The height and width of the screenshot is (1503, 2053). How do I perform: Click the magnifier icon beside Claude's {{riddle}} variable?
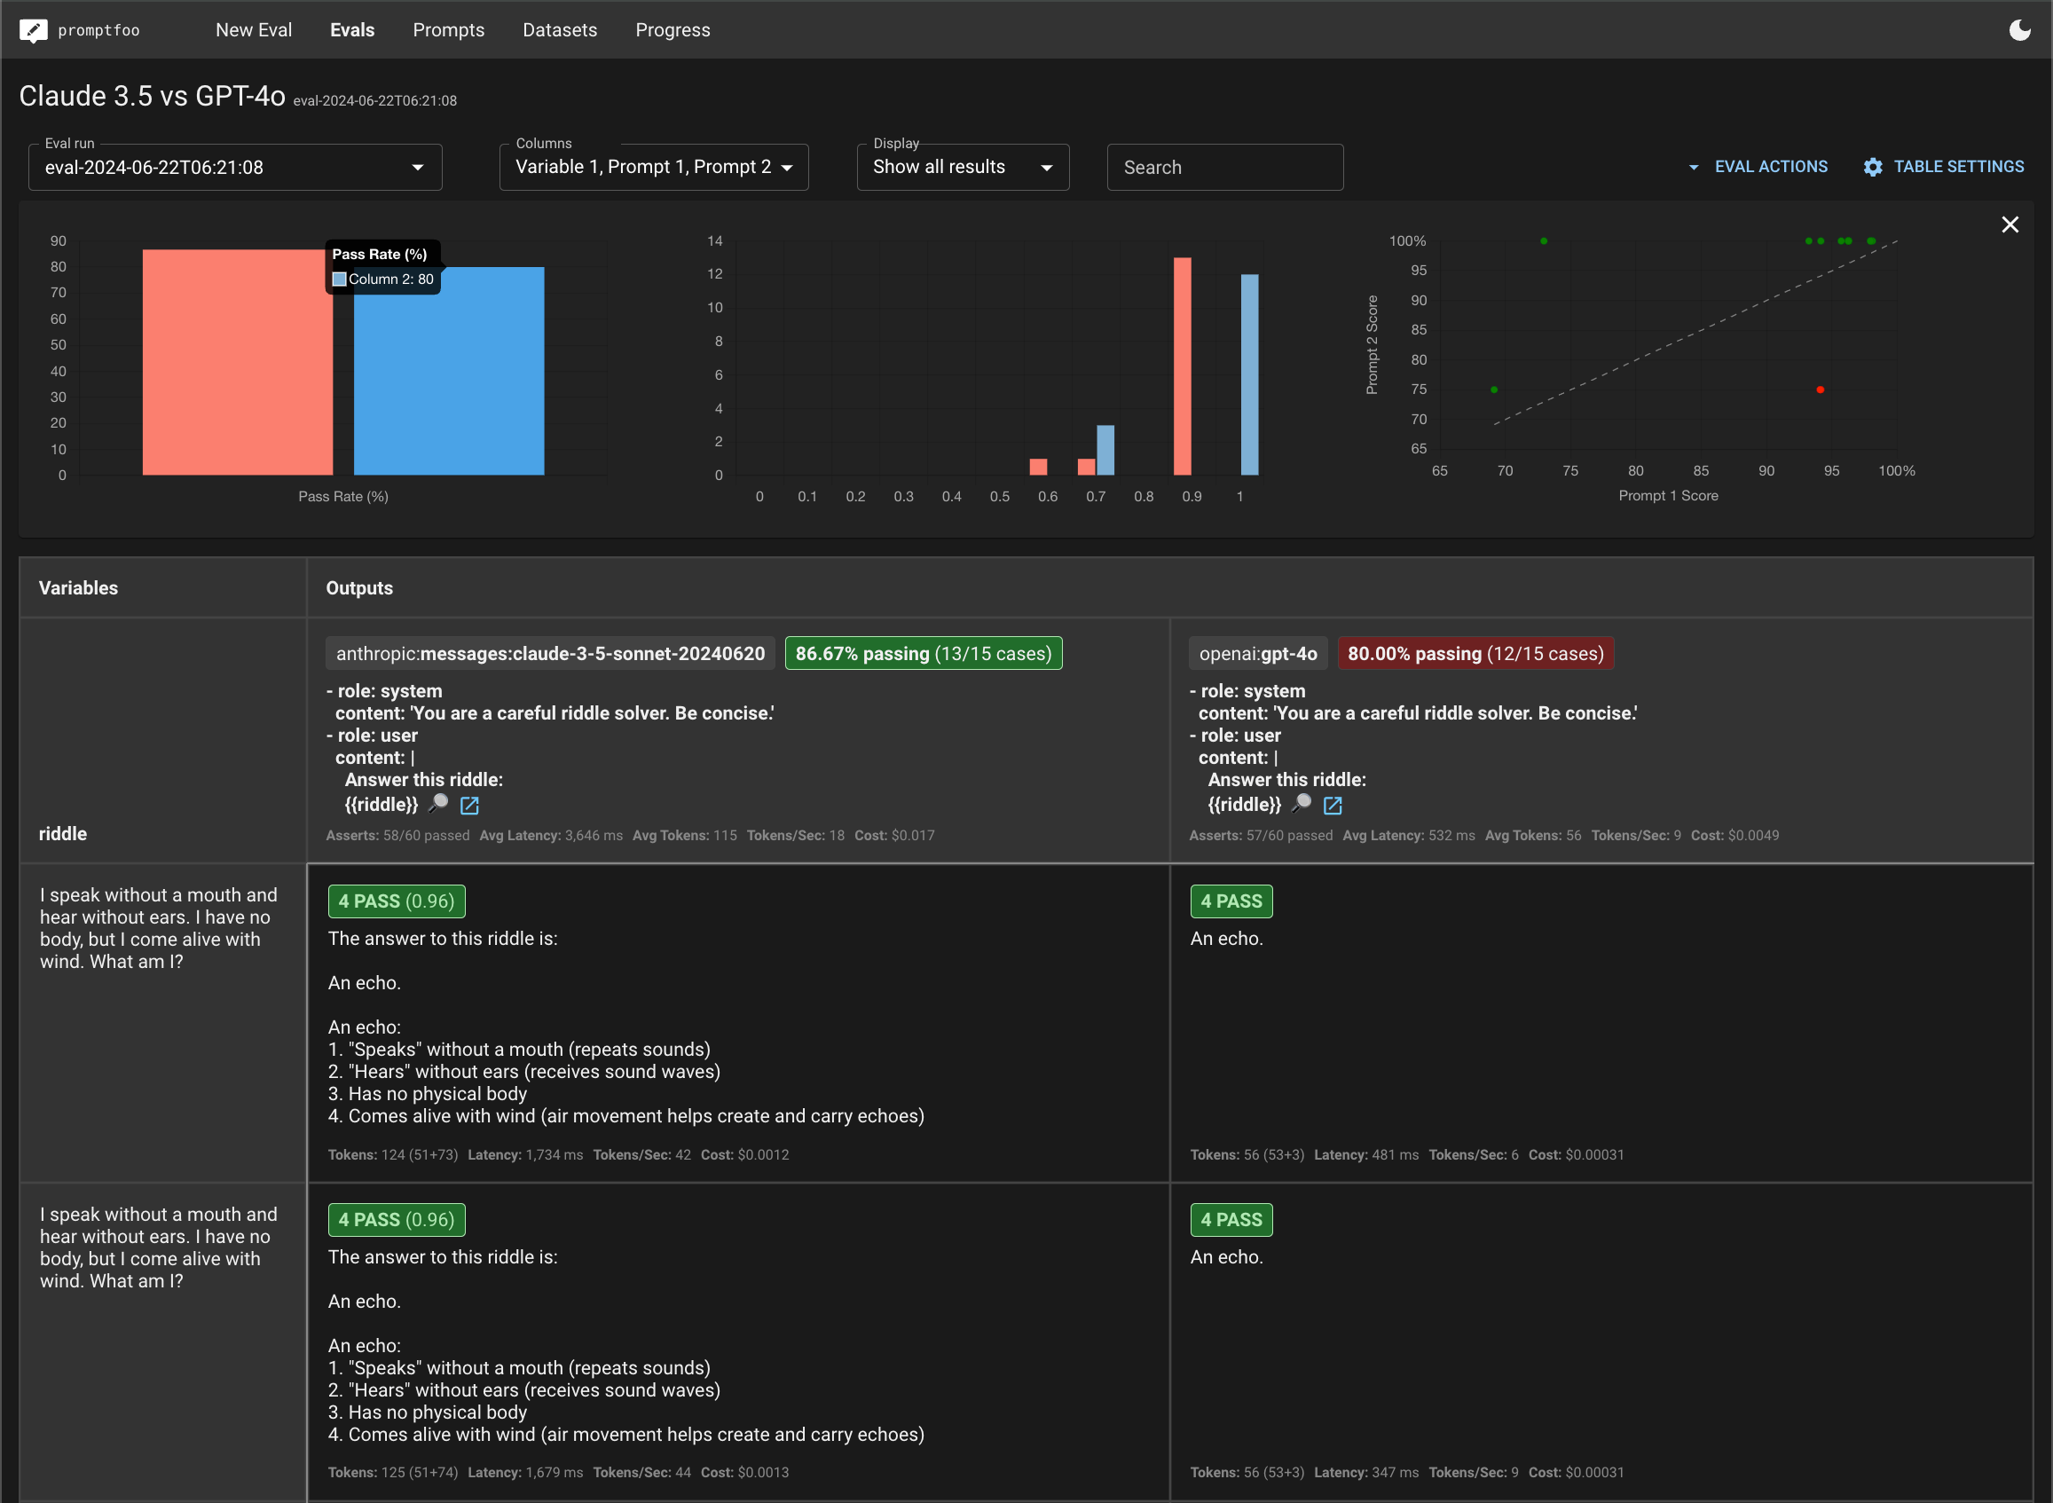pyautogui.click(x=438, y=802)
